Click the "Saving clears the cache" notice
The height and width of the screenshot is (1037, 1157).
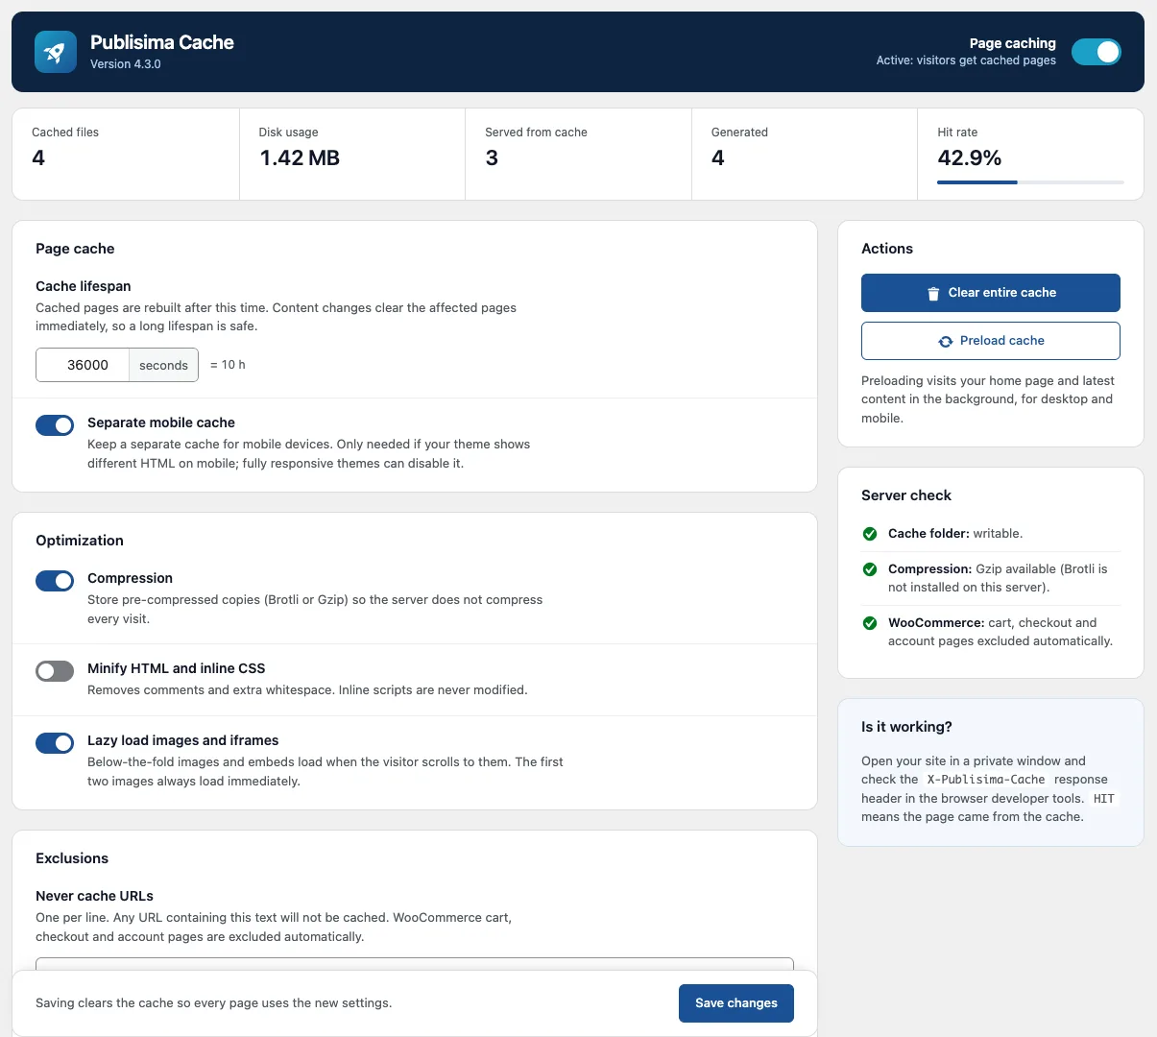pos(214,1003)
